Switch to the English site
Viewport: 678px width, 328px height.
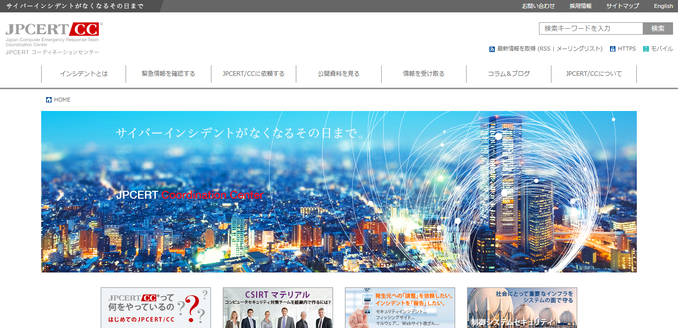coord(664,6)
